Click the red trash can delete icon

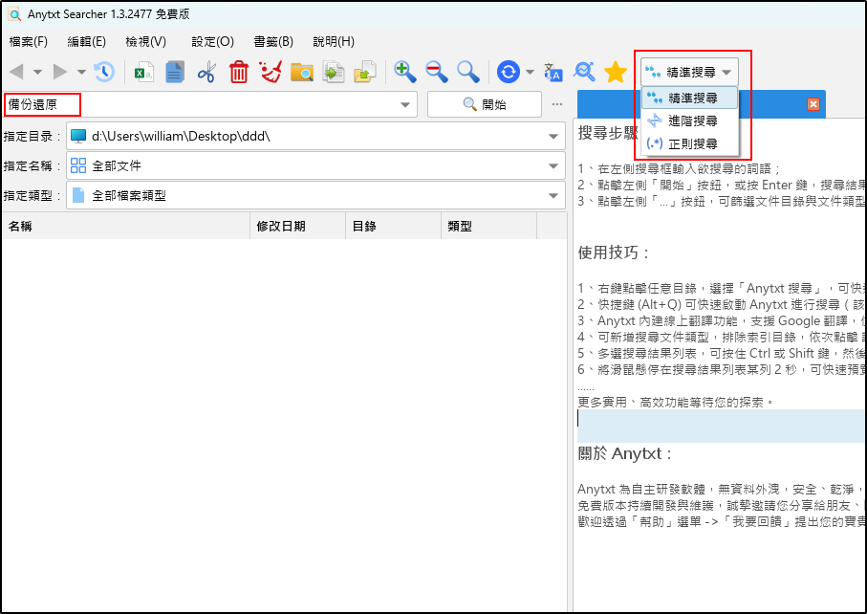[x=238, y=72]
